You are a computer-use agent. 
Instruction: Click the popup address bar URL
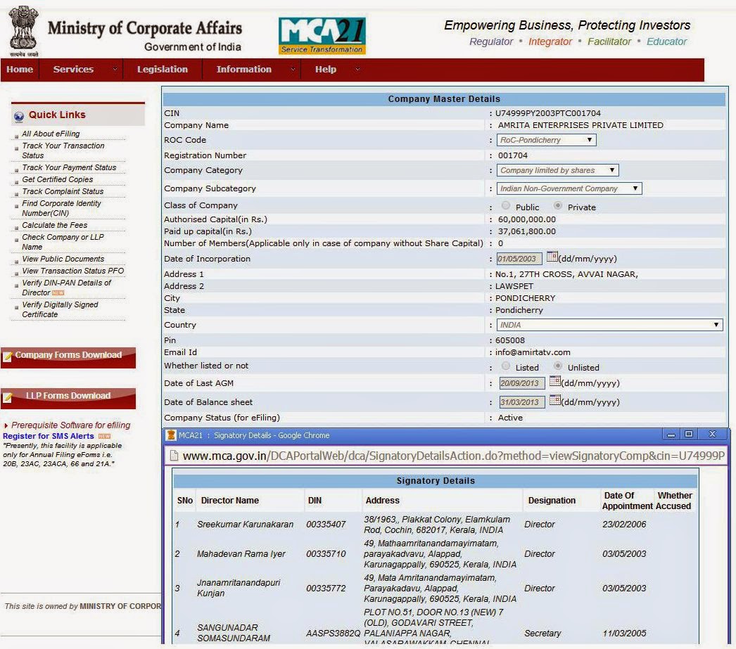coord(453,456)
